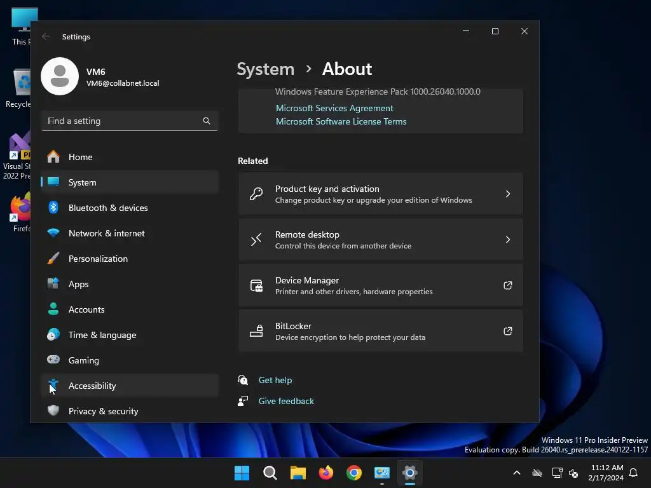Open the Device Manager card
The image size is (651, 488).
380,285
